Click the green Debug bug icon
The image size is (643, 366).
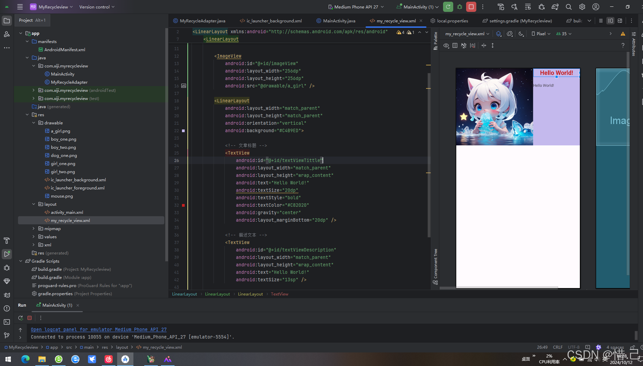[x=460, y=7]
